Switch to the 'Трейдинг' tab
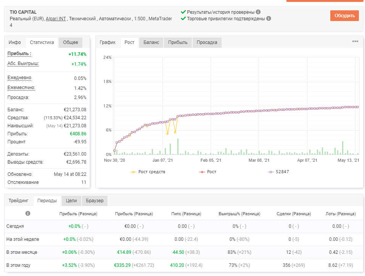 (x=19, y=201)
